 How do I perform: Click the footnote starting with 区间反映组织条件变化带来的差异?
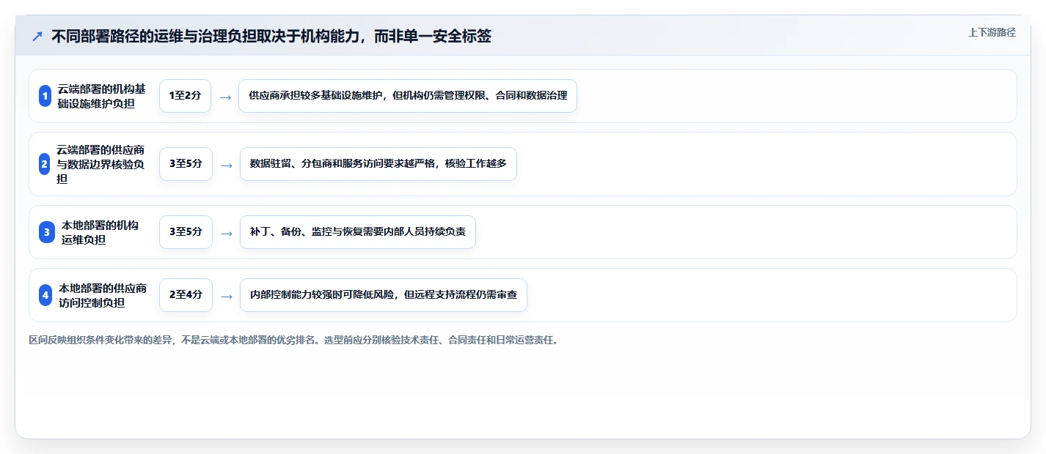[293, 340]
